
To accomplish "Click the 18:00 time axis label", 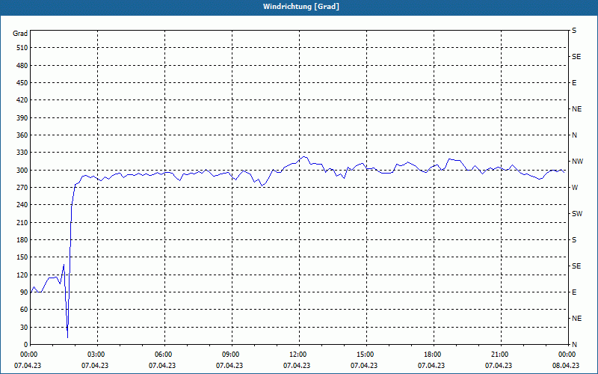I will click(432, 354).
